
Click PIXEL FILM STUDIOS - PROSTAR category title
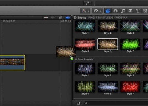(108, 17)
